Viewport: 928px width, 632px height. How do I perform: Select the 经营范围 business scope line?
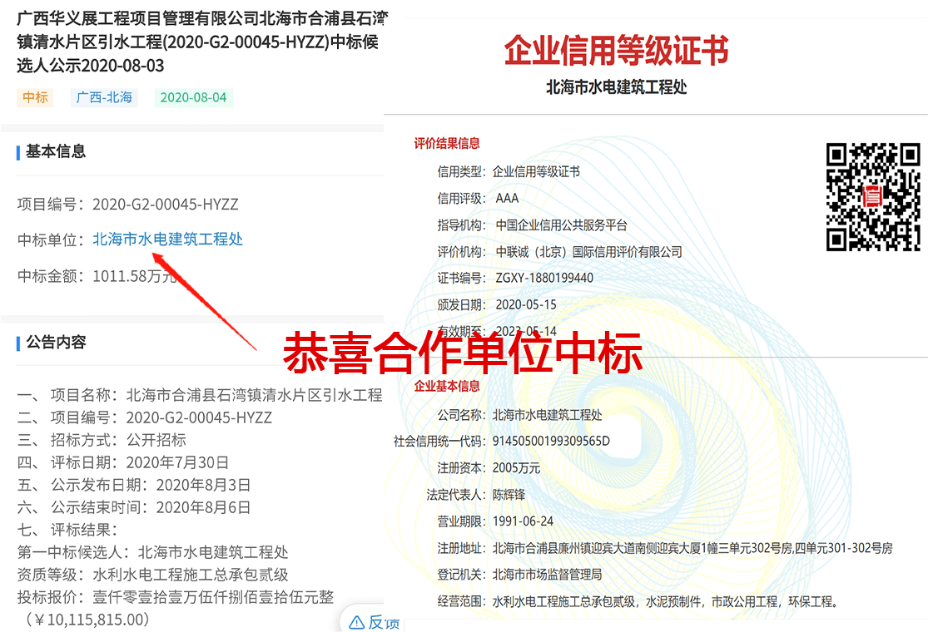coord(638,602)
